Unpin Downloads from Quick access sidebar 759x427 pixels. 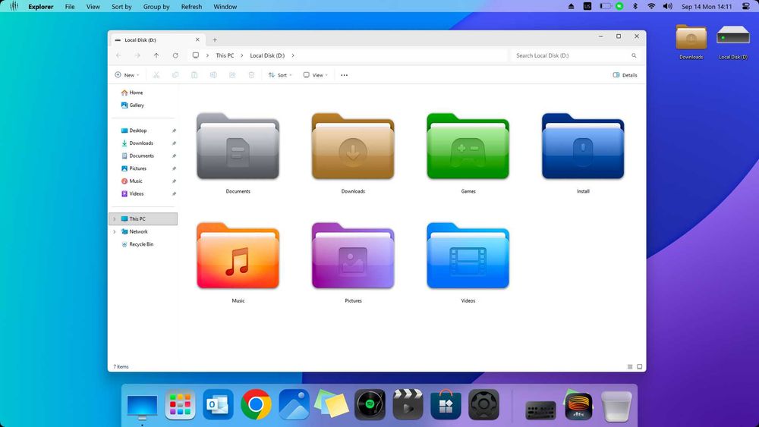(174, 143)
